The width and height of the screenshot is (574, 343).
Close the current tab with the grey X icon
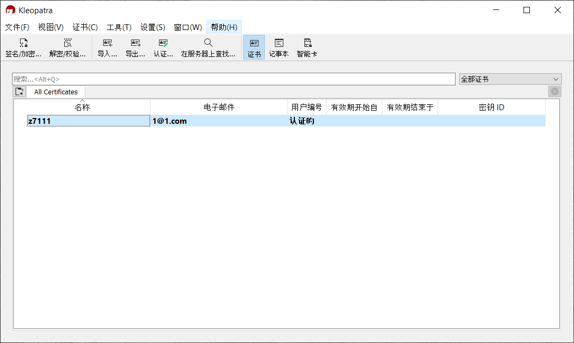(x=555, y=91)
